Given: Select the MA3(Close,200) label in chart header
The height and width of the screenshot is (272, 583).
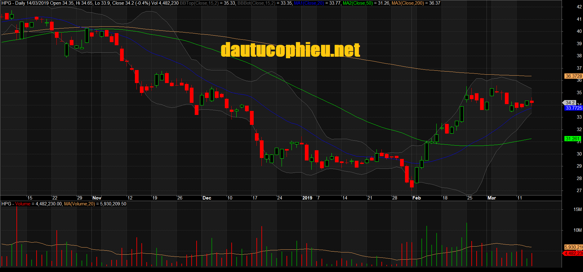Looking at the screenshot, I should tap(407, 3).
